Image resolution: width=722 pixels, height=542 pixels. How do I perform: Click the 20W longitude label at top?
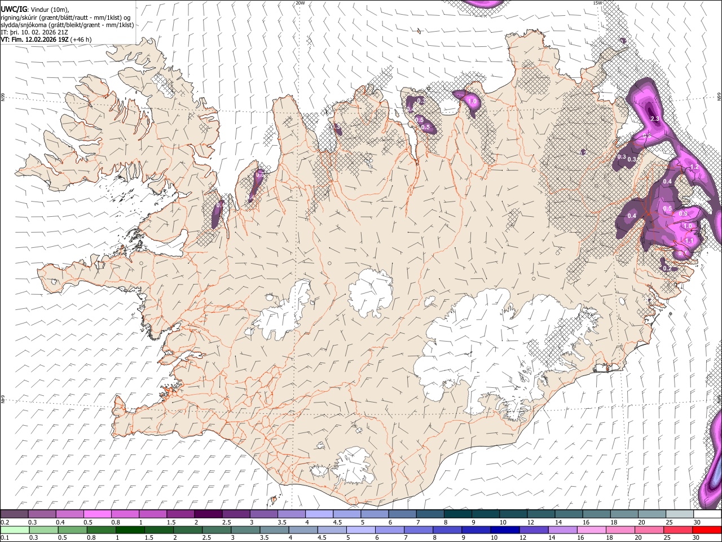(x=300, y=3)
